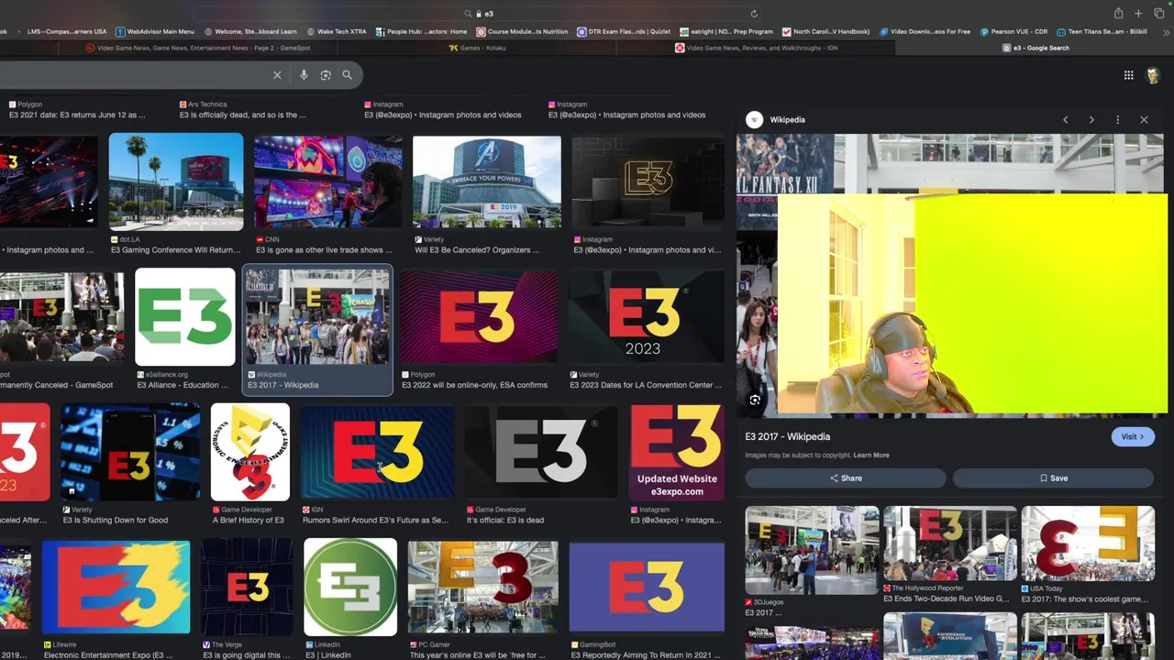The image size is (1174, 660).
Task: Save the E3 2017 image
Action: pos(1053,478)
